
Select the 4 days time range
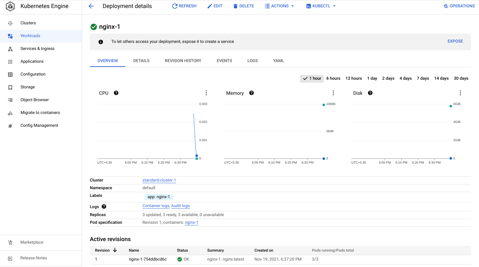click(406, 78)
